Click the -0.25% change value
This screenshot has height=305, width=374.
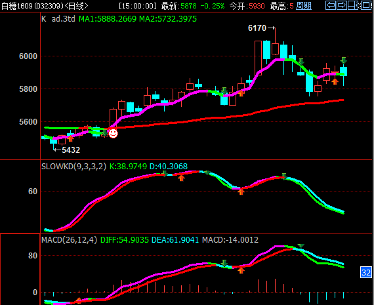(213, 6)
